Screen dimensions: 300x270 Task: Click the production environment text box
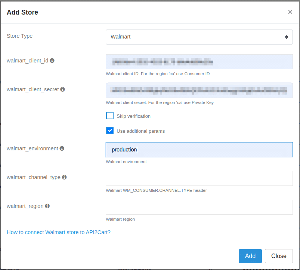click(x=199, y=149)
